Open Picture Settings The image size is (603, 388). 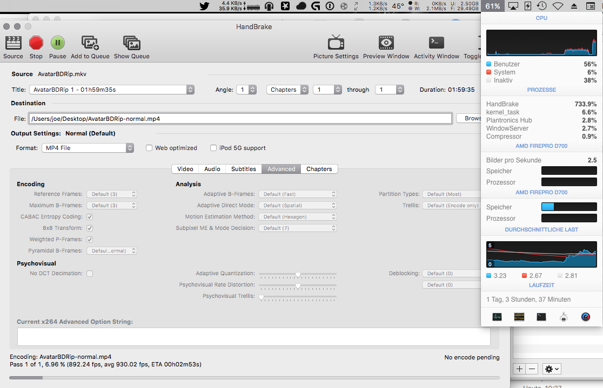click(x=336, y=43)
